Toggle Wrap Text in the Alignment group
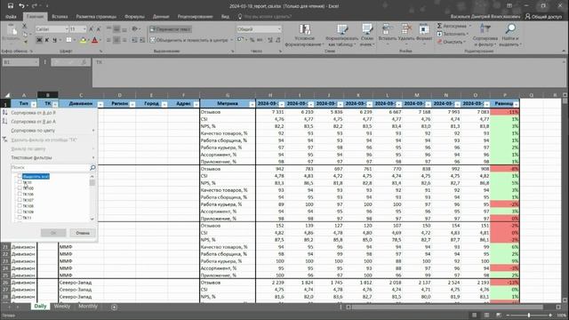The image size is (569, 320). (171, 29)
